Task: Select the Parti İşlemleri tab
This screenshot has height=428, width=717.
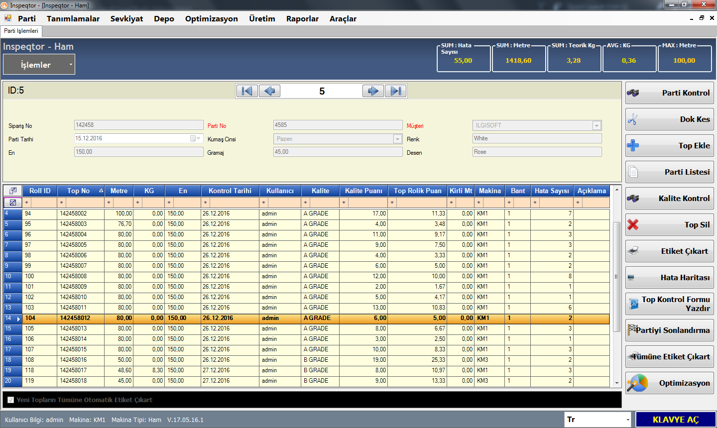Action: tap(21, 31)
